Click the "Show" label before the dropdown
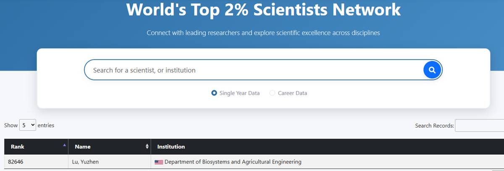504x171 pixels. point(11,125)
